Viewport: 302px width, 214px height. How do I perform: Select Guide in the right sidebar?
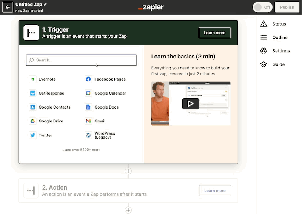point(279,64)
